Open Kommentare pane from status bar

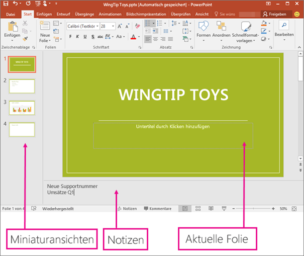158,208
